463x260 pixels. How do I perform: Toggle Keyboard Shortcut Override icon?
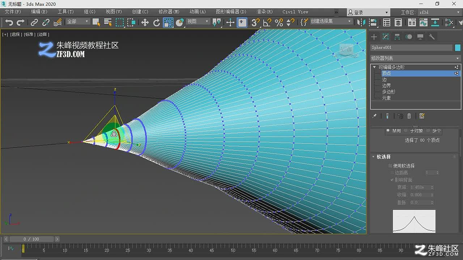pos(242,22)
